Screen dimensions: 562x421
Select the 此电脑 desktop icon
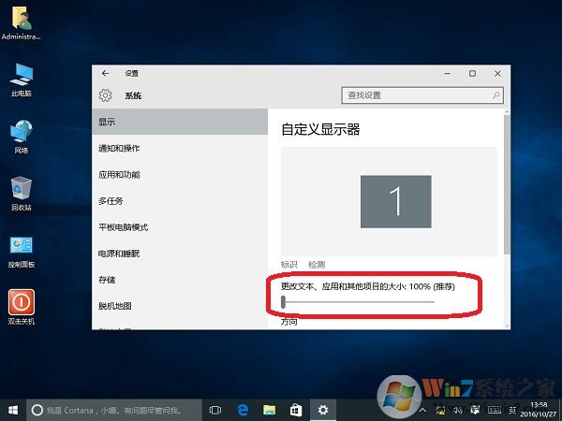22,80
